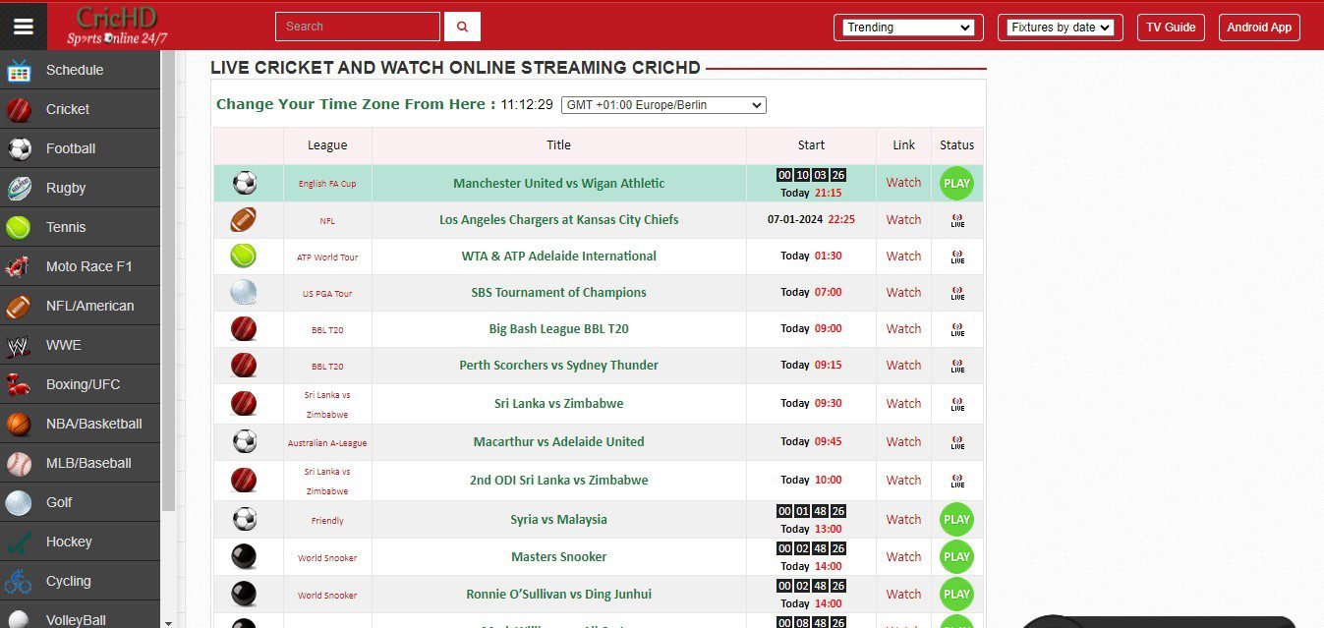Expand the Fixtures by date dropdown
This screenshot has height=628, width=1324.
pyautogui.click(x=1060, y=28)
